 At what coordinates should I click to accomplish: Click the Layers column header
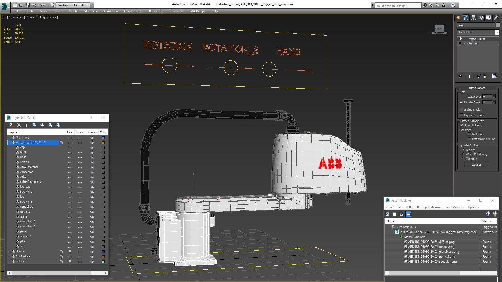point(33,132)
